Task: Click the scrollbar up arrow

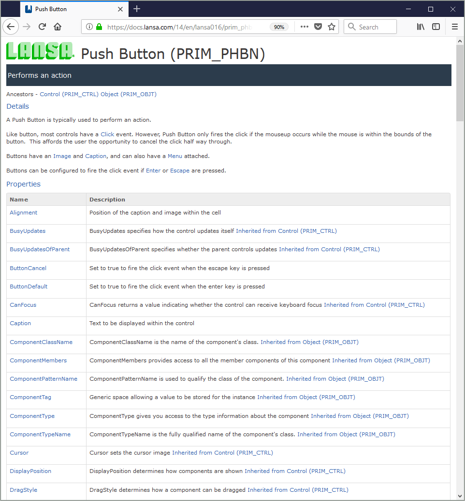Action: (x=460, y=41)
